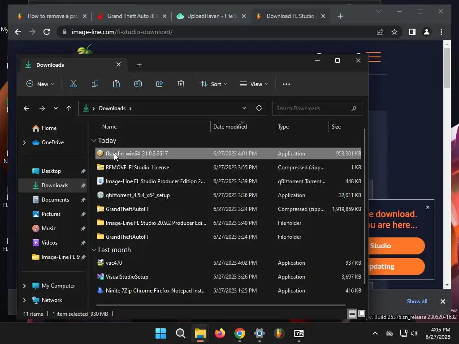
Task: Click the Chrome address bar URL
Action: pyautogui.click(x=122, y=32)
